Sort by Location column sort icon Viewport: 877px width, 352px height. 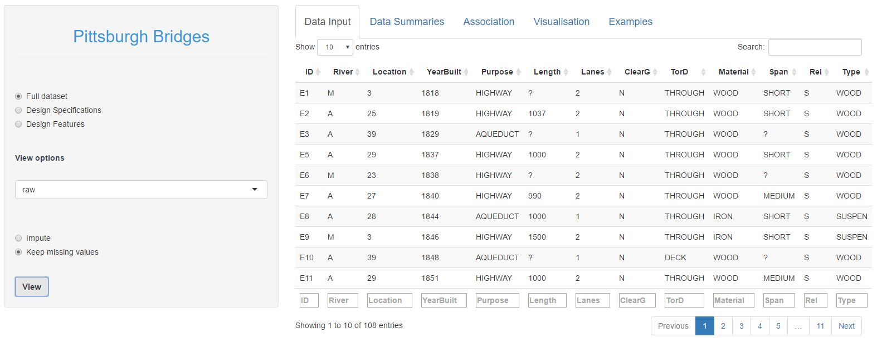click(x=411, y=72)
